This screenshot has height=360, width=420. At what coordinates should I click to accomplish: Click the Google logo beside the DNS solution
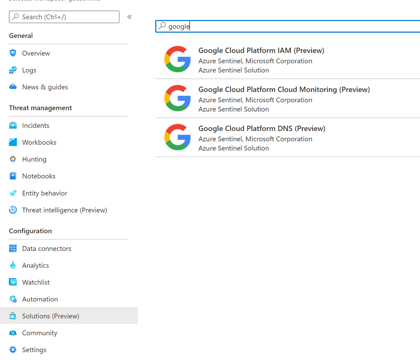177,137
